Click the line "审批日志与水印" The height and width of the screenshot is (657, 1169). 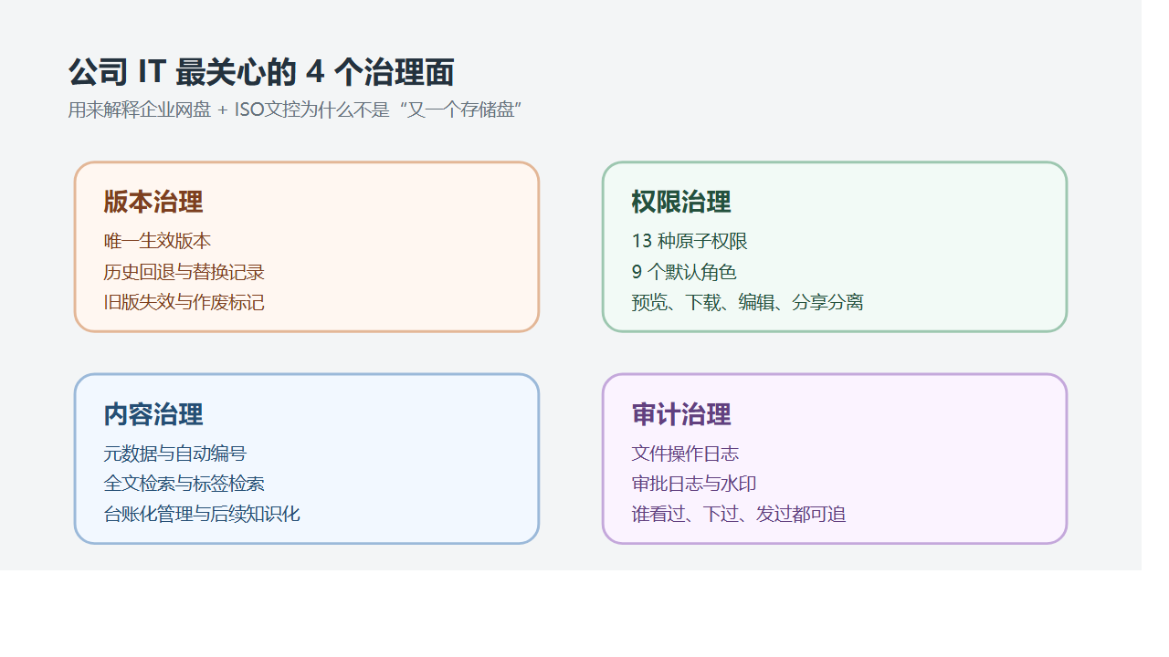click(694, 484)
